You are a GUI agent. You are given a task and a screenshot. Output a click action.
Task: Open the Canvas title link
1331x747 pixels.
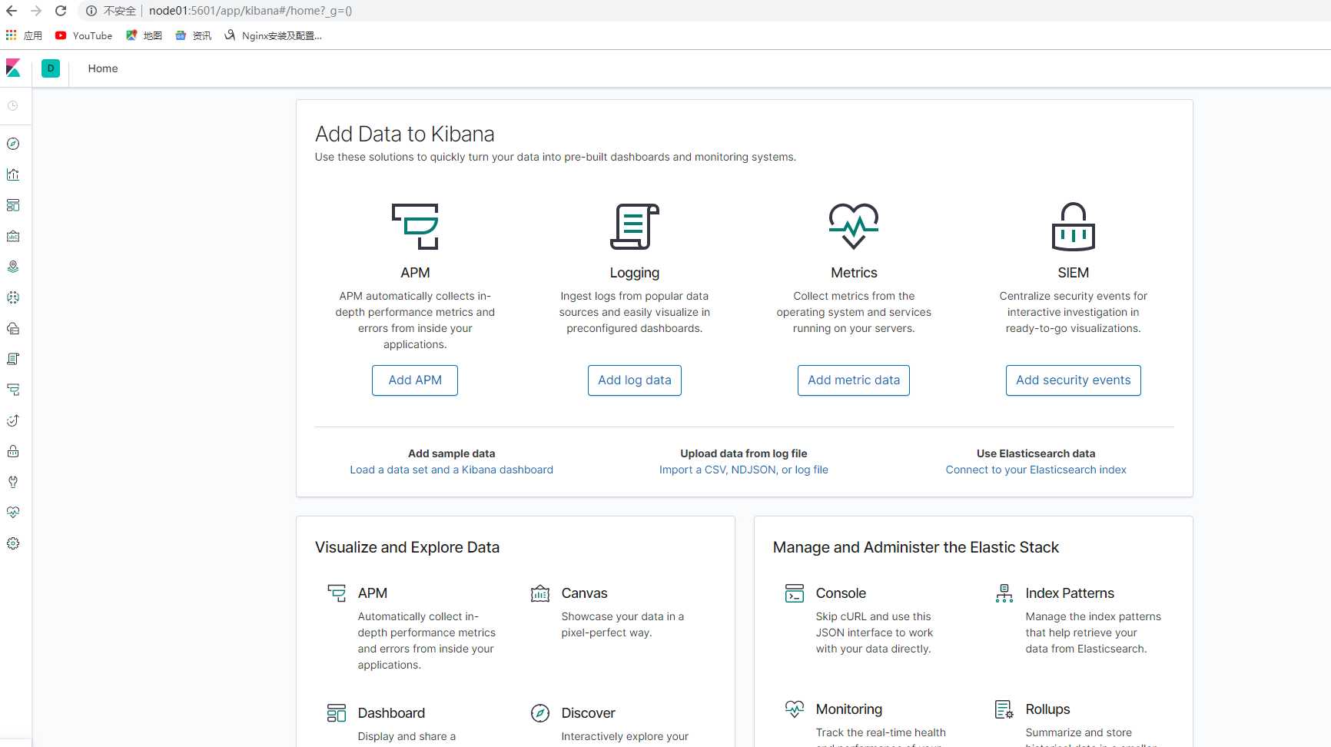585,593
